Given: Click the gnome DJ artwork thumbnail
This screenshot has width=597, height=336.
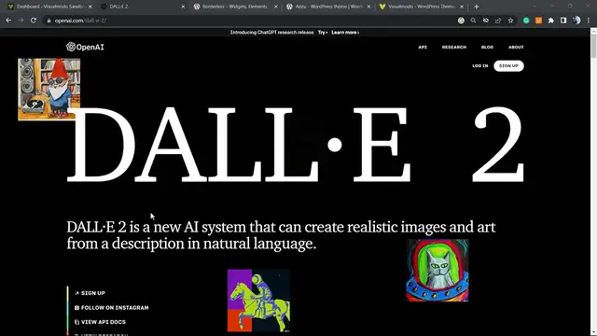Looking at the screenshot, I should coord(49,90).
